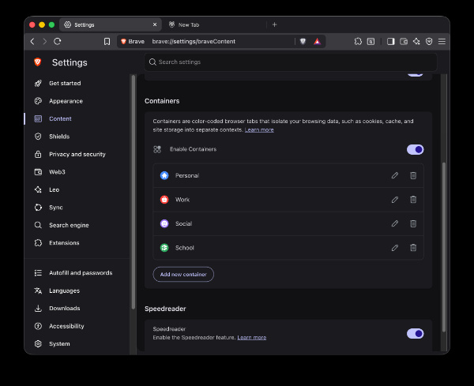Click the Brave logo beside Settings title
The image size is (474, 386).
click(37, 62)
